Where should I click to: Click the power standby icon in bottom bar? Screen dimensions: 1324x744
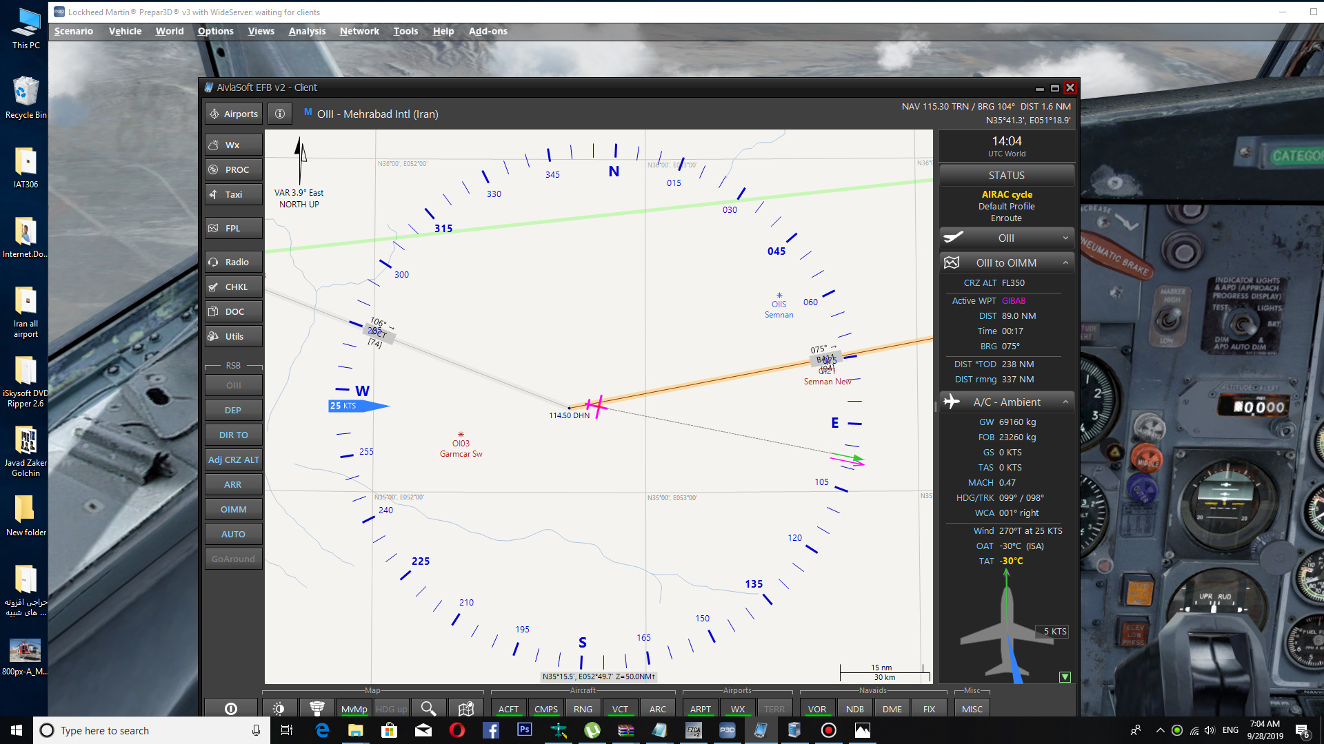[231, 708]
